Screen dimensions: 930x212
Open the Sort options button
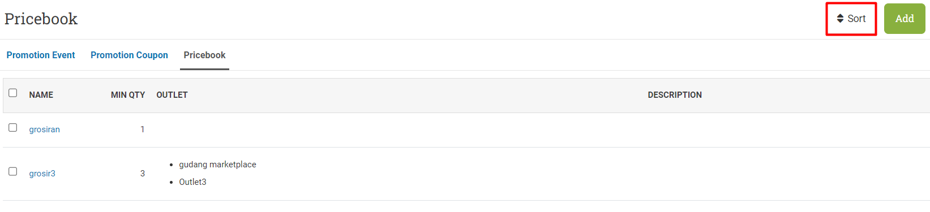851,19
